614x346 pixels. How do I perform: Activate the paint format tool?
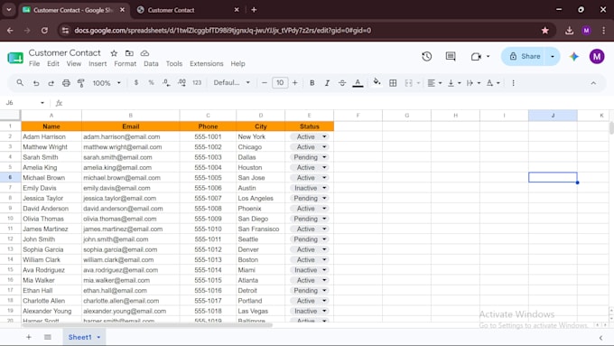pyautogui.click(x=81, y=83)
